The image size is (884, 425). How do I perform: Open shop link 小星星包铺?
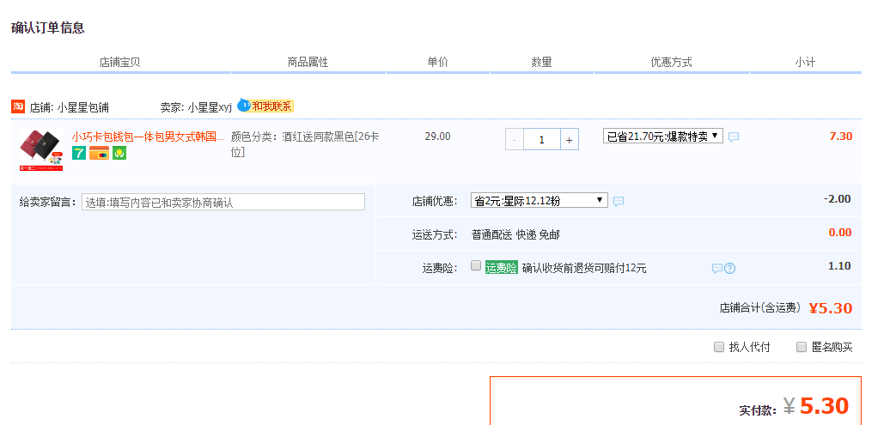[82, 107]
